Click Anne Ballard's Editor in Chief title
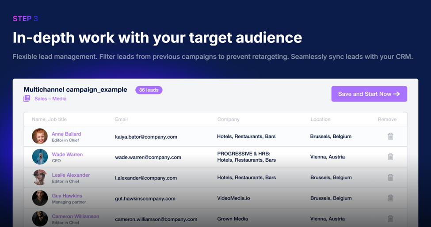Image resolution: width=431 pixels, height=227 pixels. [65, 140]
